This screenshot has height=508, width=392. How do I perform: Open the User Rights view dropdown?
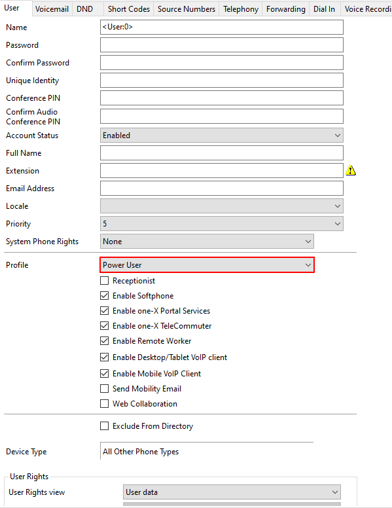pyautogui.click(x=232, y=492)
